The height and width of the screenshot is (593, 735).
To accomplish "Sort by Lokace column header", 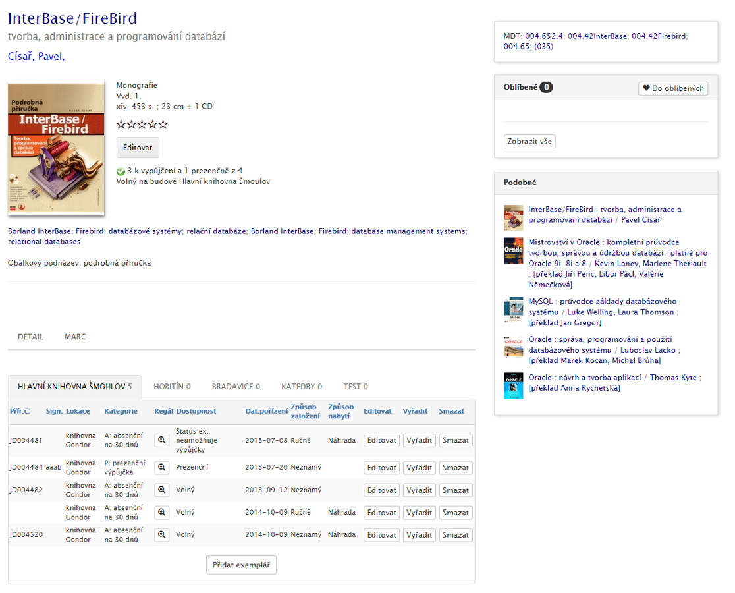I will [x=78, y=411].
